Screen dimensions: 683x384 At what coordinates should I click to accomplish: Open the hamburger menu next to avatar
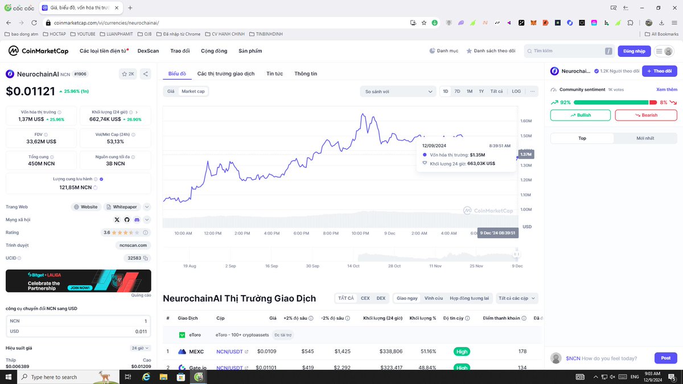[660, 51]
